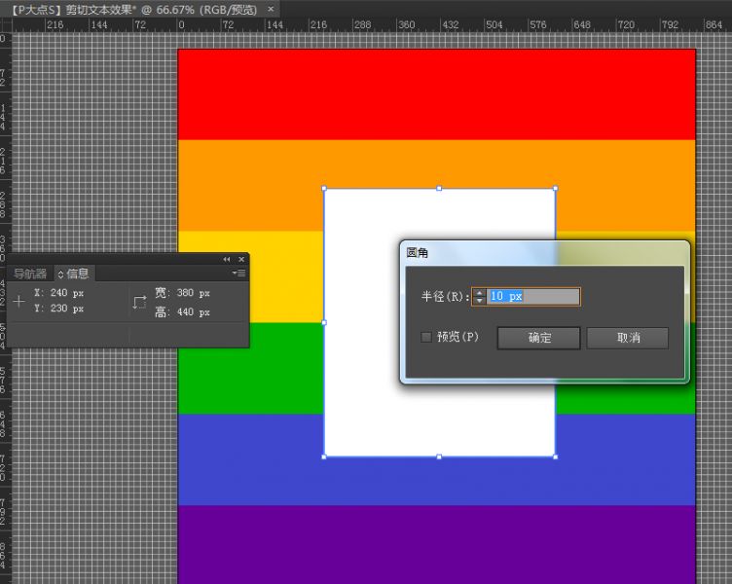Close the floating info panel

click(240, 259)
